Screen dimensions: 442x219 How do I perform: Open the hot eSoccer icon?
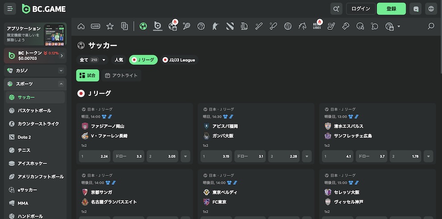click(x=172, y=26)
